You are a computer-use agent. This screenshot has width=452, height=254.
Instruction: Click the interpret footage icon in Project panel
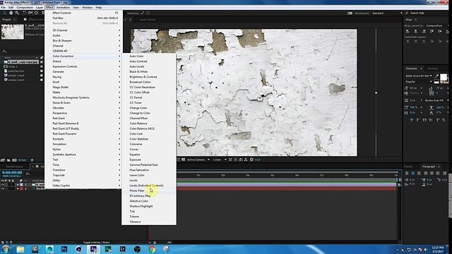pyautogui.click(x=3, y=160)
